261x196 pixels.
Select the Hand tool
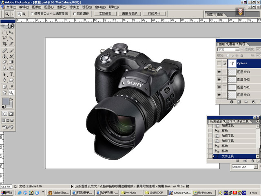point(4,93)
